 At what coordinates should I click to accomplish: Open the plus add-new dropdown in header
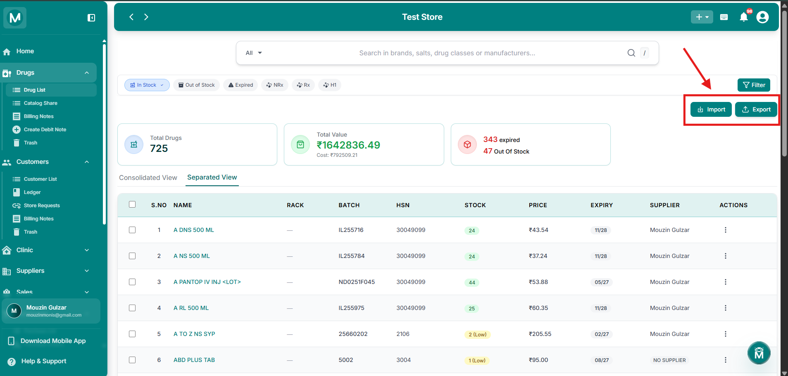(702, 17)
